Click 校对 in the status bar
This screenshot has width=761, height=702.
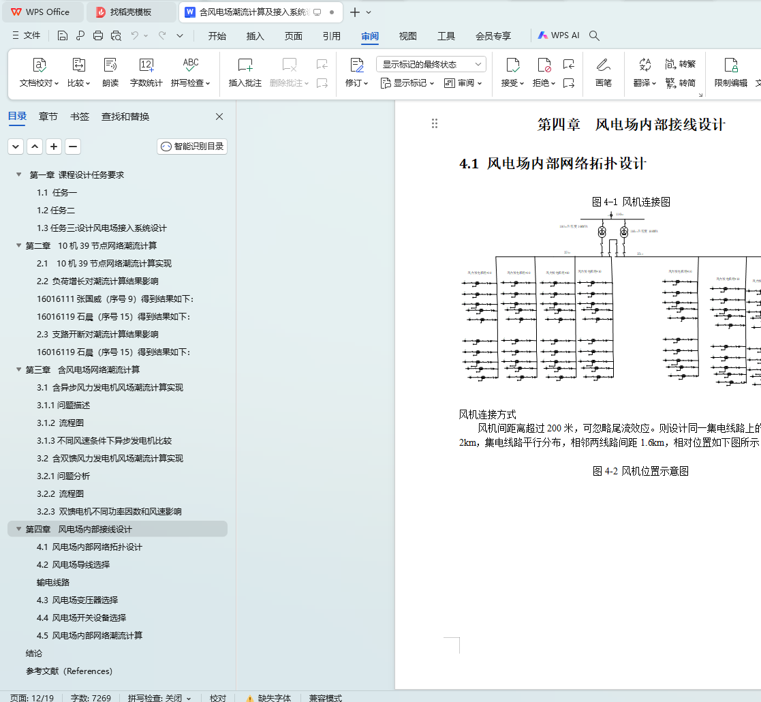(218, 698)
